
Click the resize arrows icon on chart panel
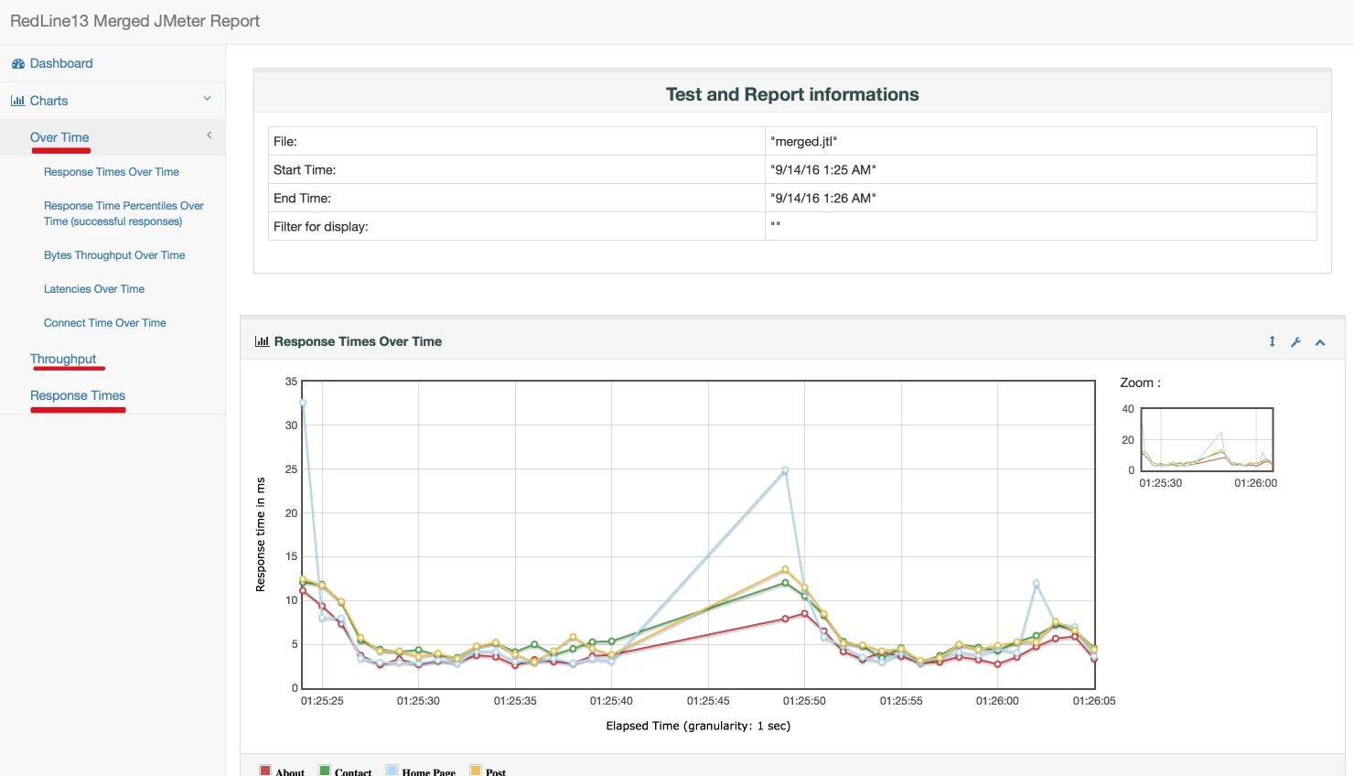click(1272, 341)
